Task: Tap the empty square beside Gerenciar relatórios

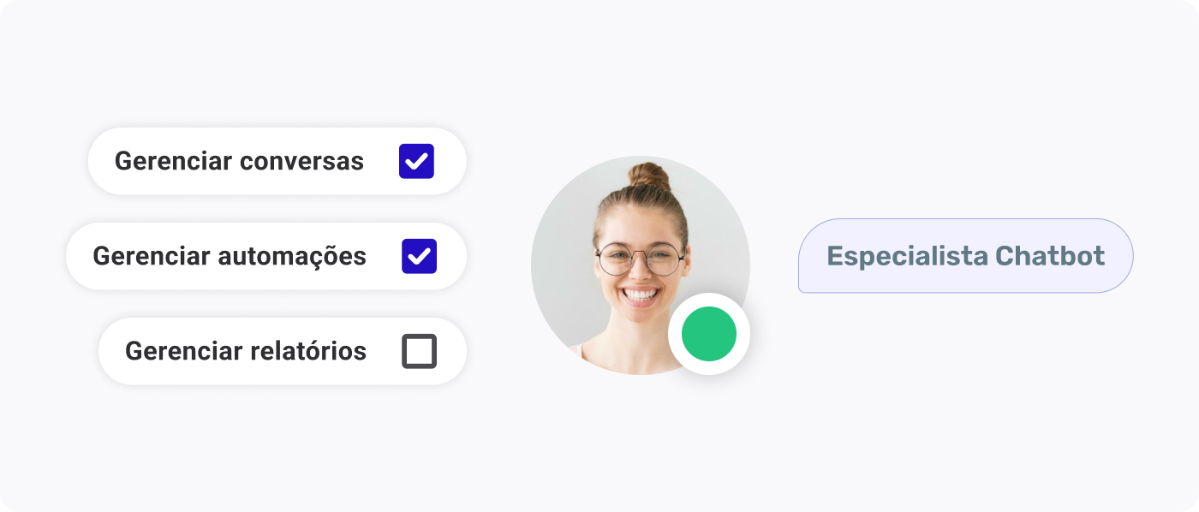Action: coord(419,351)
